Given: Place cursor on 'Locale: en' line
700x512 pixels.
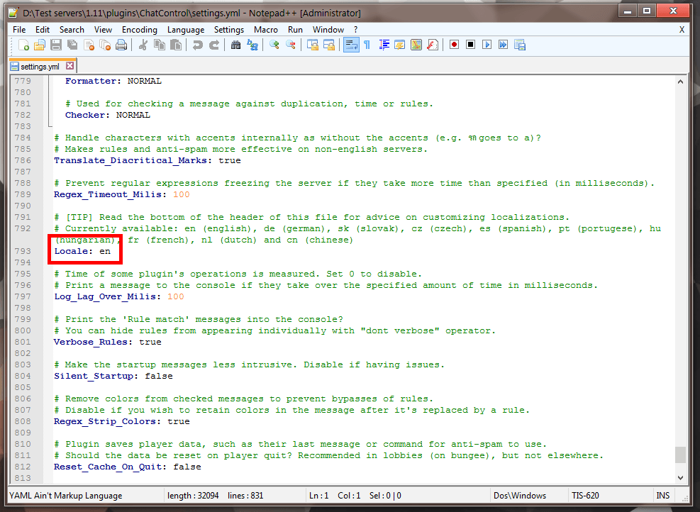Looking at the screenshot, I should click(82, 251).
